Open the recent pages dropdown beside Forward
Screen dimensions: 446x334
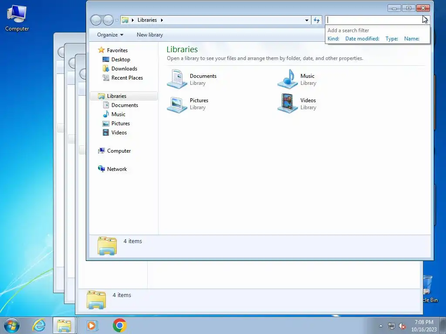pyautogui.click(x=117, y=20)
